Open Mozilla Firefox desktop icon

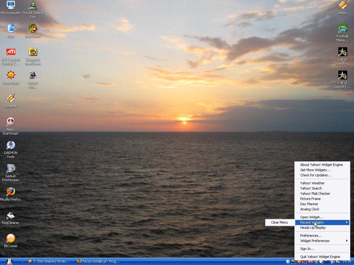pyautogui.click(x=11, y=192)
